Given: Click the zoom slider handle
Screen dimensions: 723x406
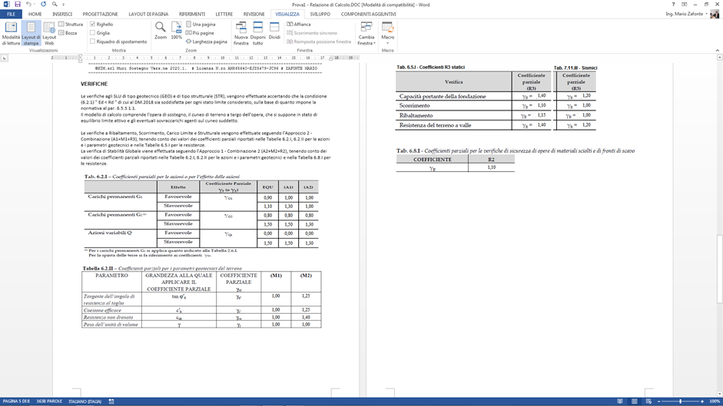Looking at the screenshot, I should pos(681,401).
